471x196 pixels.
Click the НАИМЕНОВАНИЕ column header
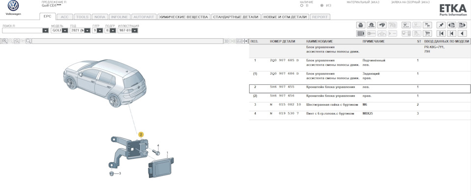pyautogui.click(x=319, y=42)
